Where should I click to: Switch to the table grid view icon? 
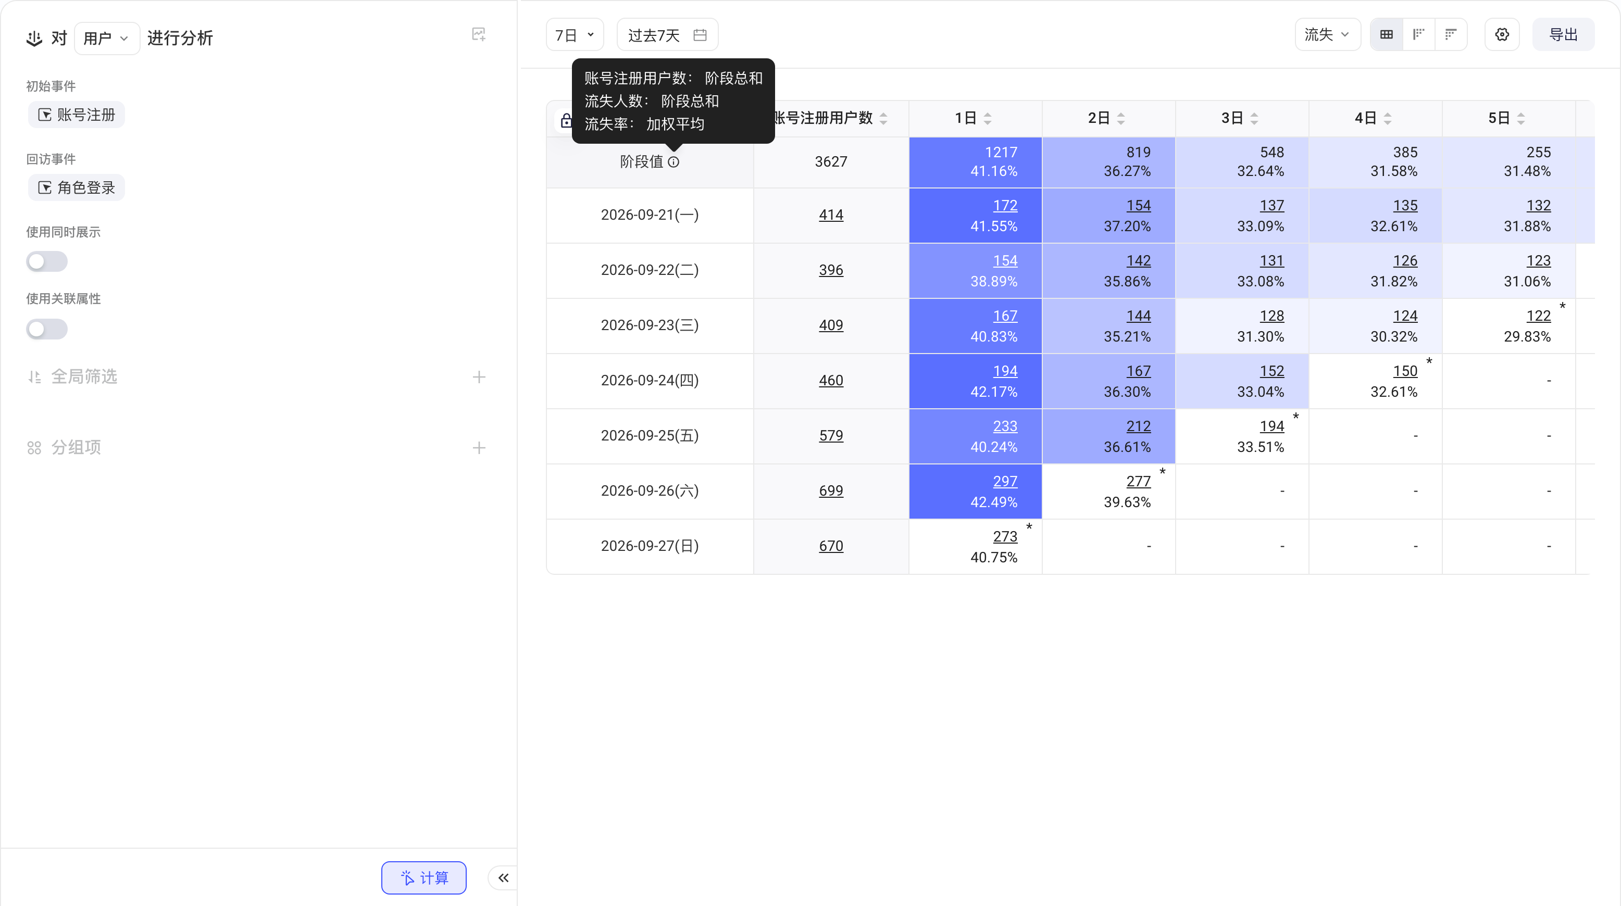pyautogui.click(x=1386, y=34)
